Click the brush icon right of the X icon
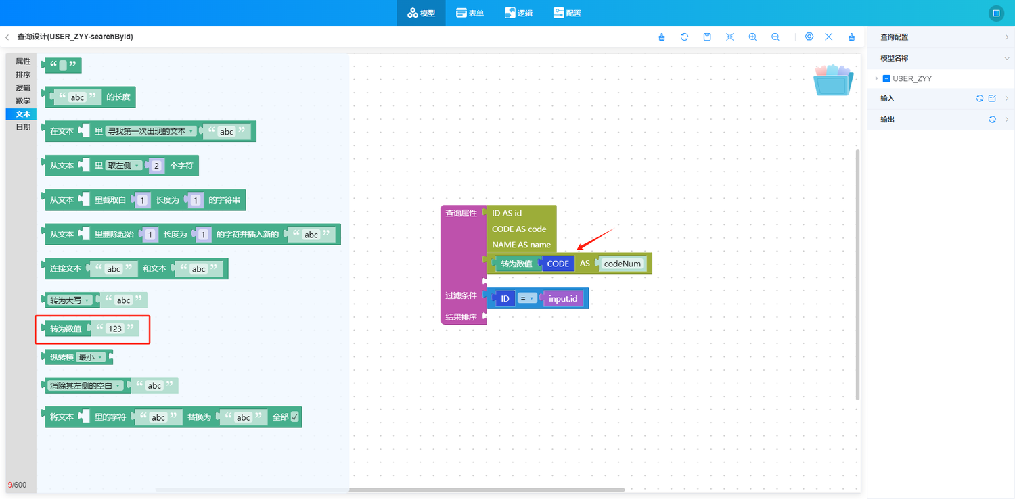 (851, 37)
